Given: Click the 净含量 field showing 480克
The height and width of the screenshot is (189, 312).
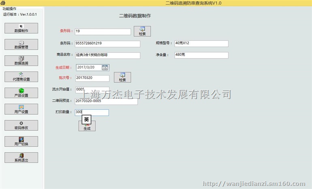Looking at the screenshot, I should (201, 55).
